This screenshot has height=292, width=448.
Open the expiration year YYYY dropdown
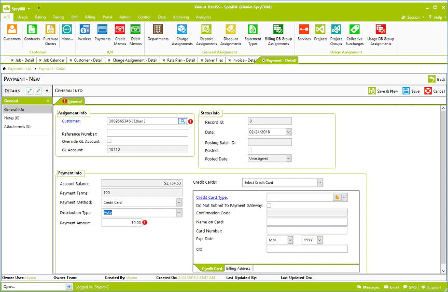click(320, 240)
